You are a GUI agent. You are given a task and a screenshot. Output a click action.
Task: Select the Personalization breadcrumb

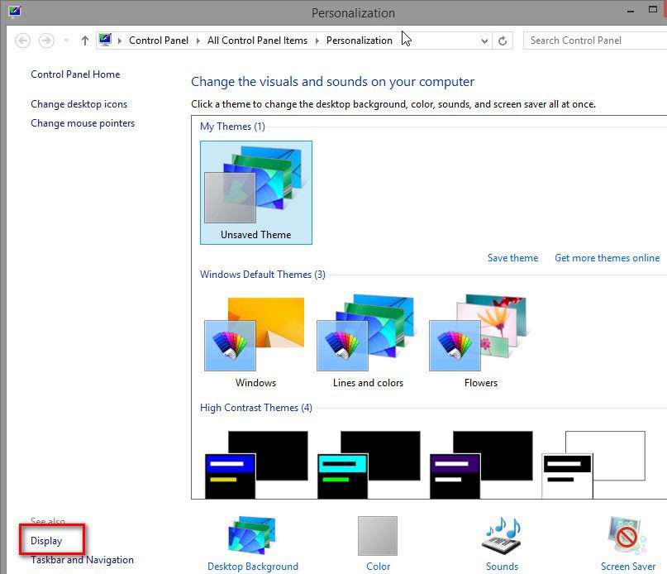pyautogui.click(x=360, y=41)
